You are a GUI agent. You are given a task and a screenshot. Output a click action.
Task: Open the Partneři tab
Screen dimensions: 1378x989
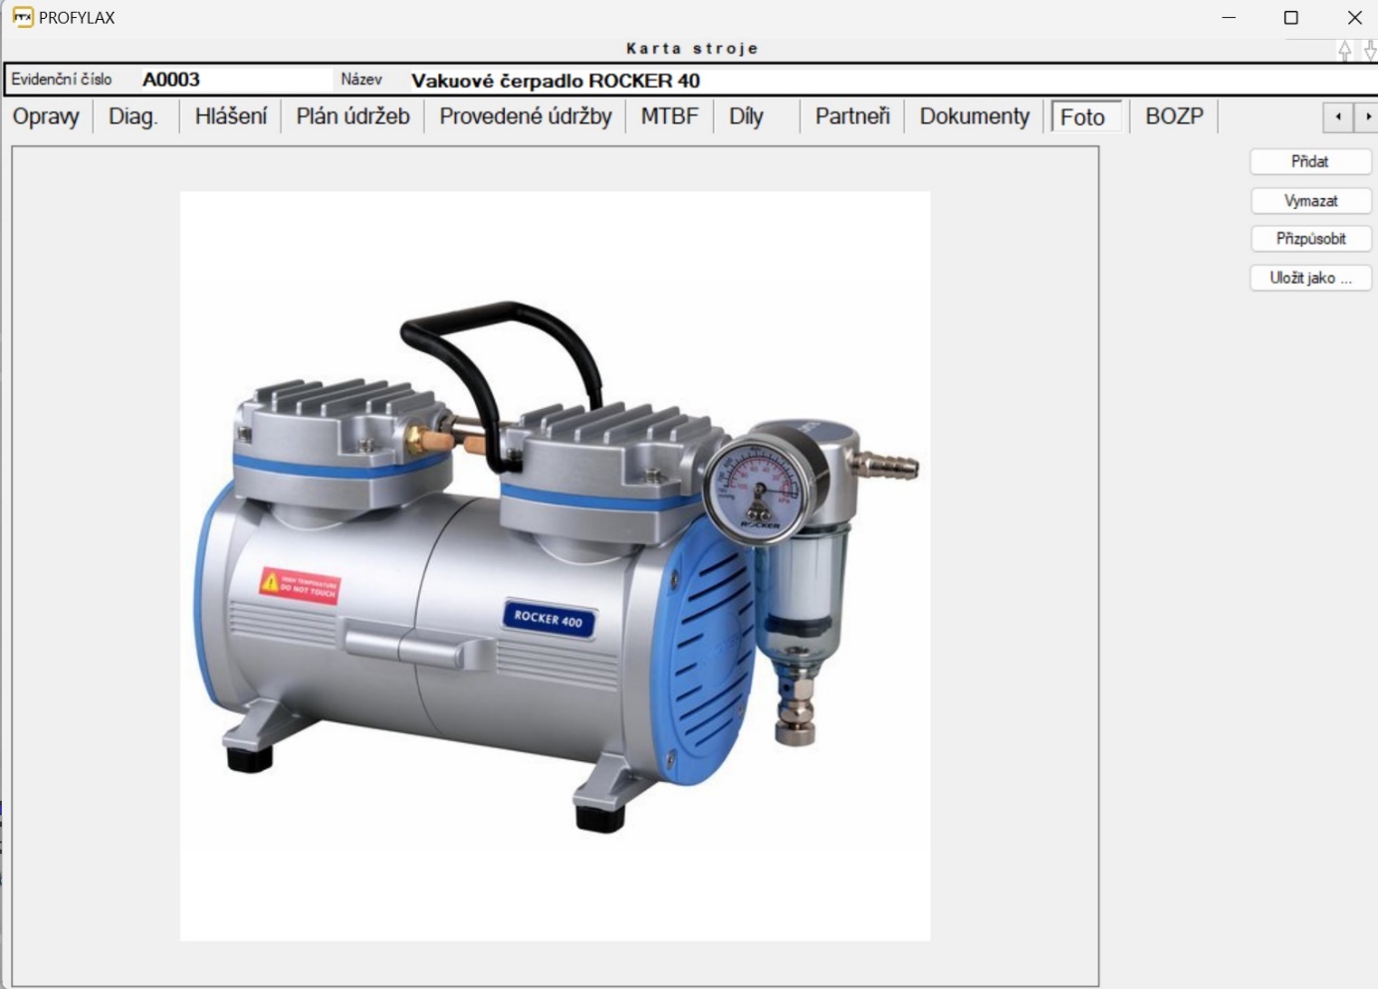tap(852, 116)
